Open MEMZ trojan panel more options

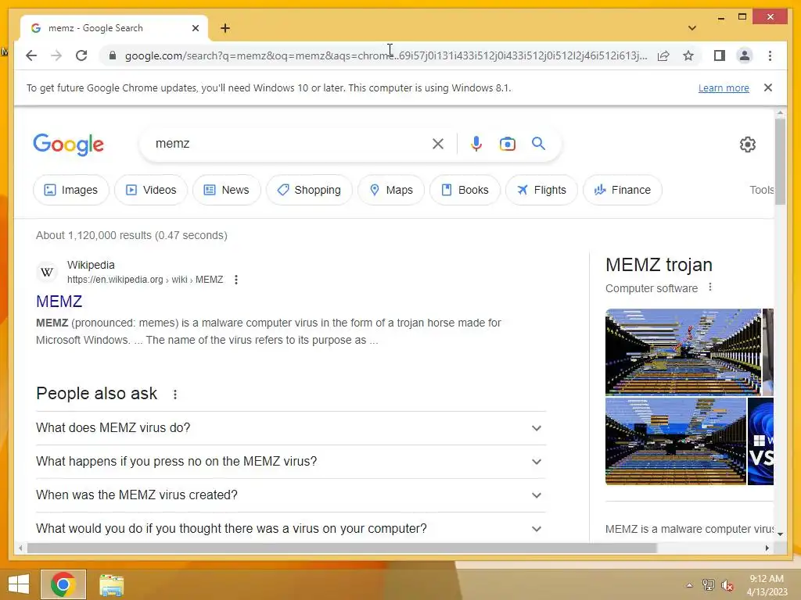pyautogui.click(x=710, y=287)
